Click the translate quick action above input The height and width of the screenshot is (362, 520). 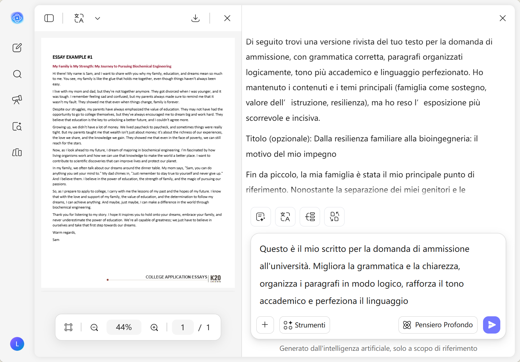285,217
